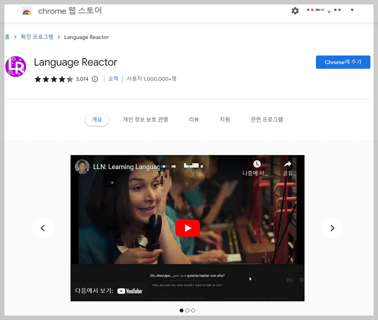The image size is (378, 320).
Task: Select the 관련 프로그램 tab
Action: click(267, 119)
